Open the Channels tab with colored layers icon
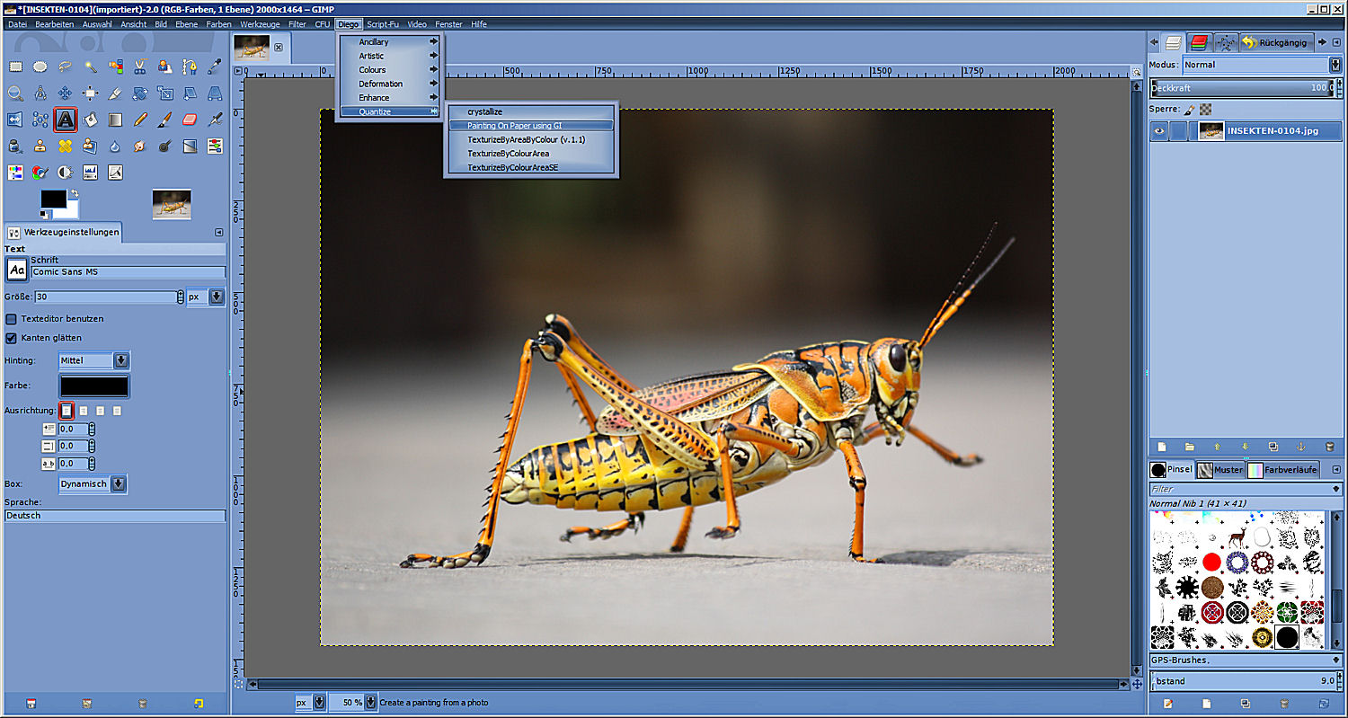Image resolution: width=1348 pixels, height=718 pixels. pos(1199,42)
